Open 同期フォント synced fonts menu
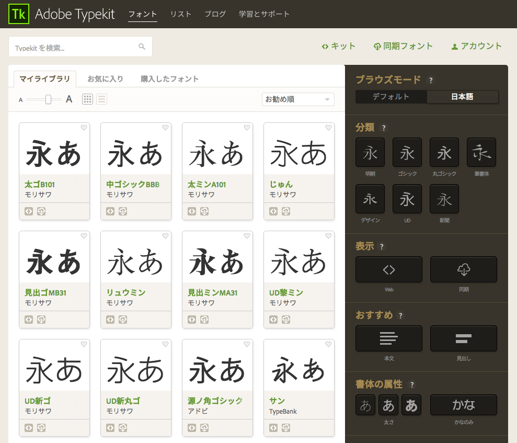The image size is (517, 443). pos(403,46)
